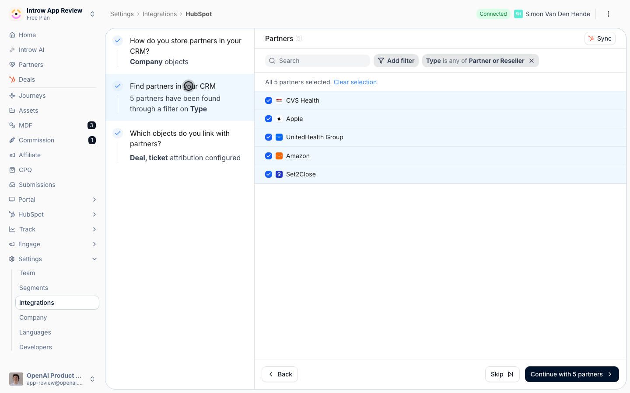Open Languages settings page
Screen dimensions: 630x393
coord(57,332)
